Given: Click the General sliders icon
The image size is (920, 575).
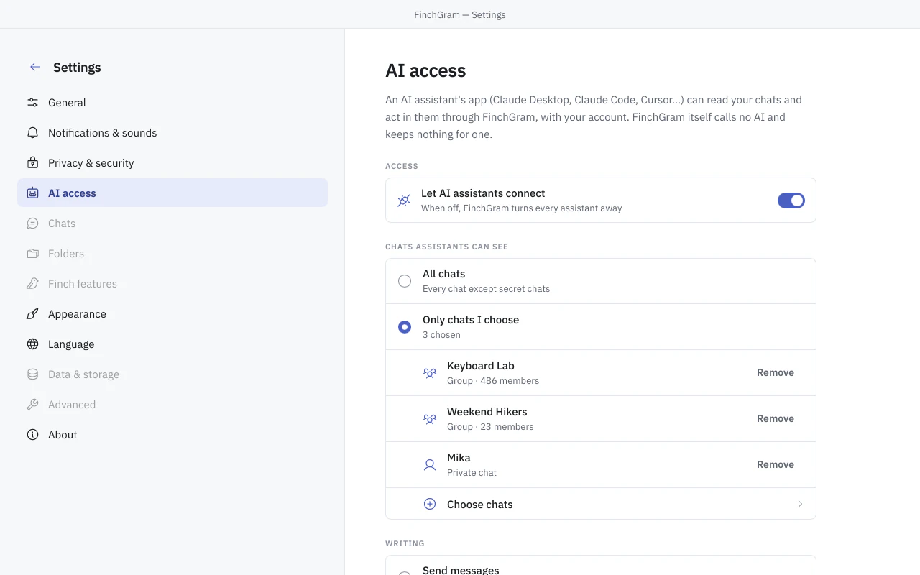Looking at the screenshot, I should pos(32,103).
